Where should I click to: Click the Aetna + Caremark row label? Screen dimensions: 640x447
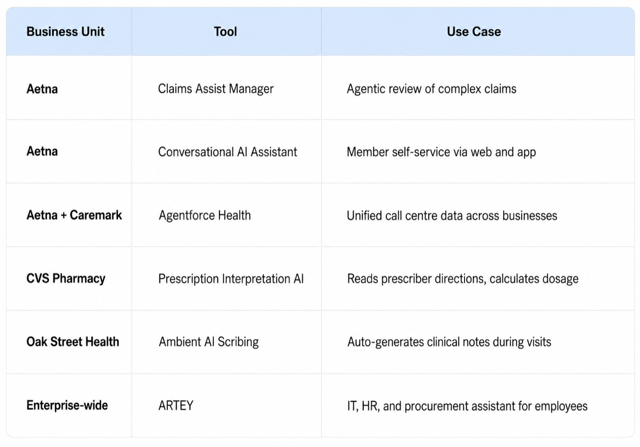(74, 215)
